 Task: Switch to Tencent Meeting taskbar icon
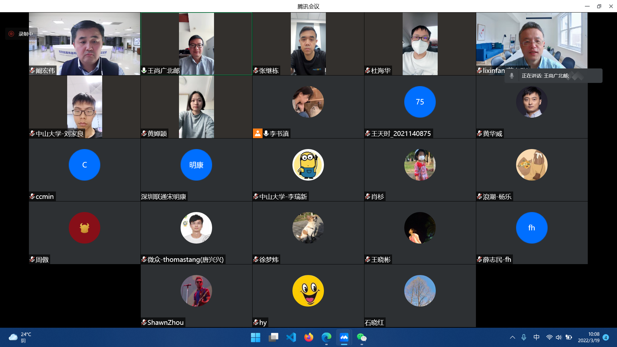pyautogui.click(x=344, y=337)
